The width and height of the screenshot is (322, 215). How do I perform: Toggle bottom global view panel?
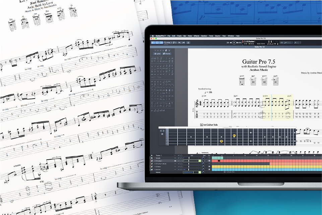[x=157, y=43]
